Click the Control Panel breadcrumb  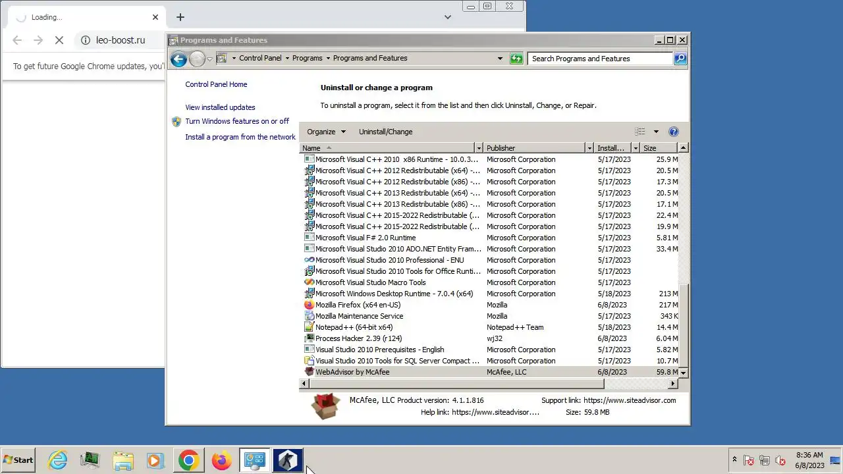[x=260, y=58]
